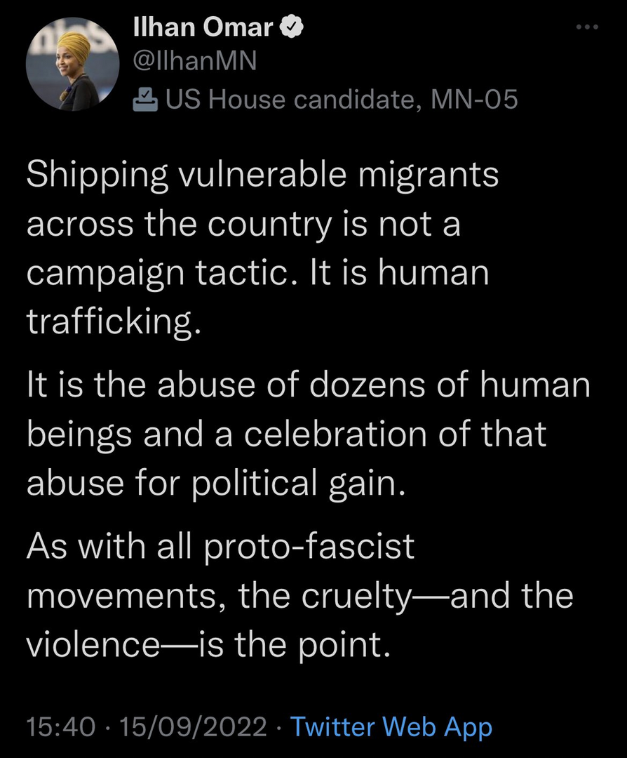
Task: Open the Ilhan Omar display name
Action: point(203,27)
